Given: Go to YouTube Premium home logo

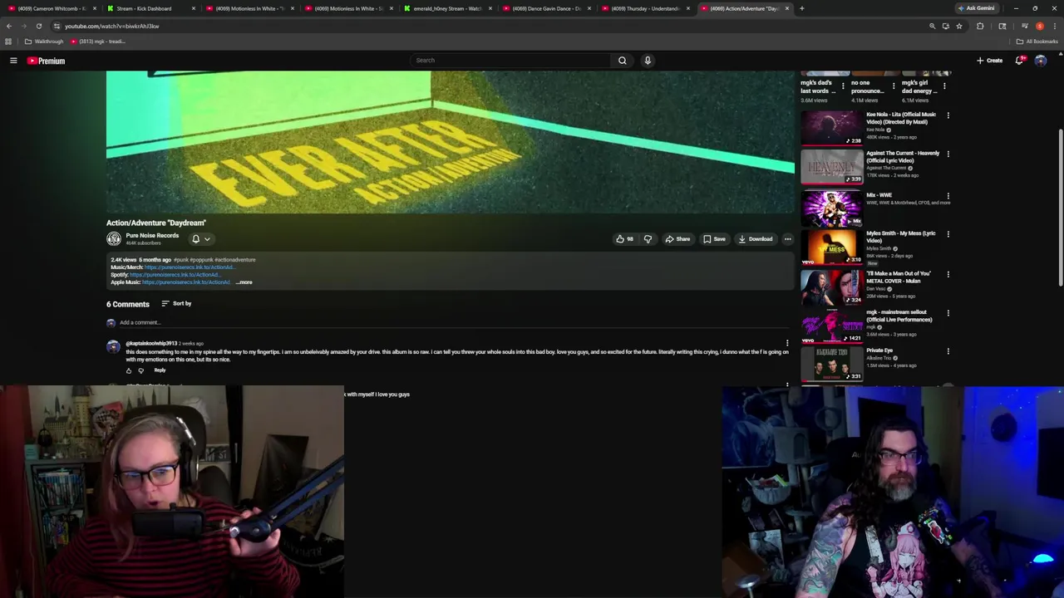Looking at the screenshot, I should click(46, 61).
